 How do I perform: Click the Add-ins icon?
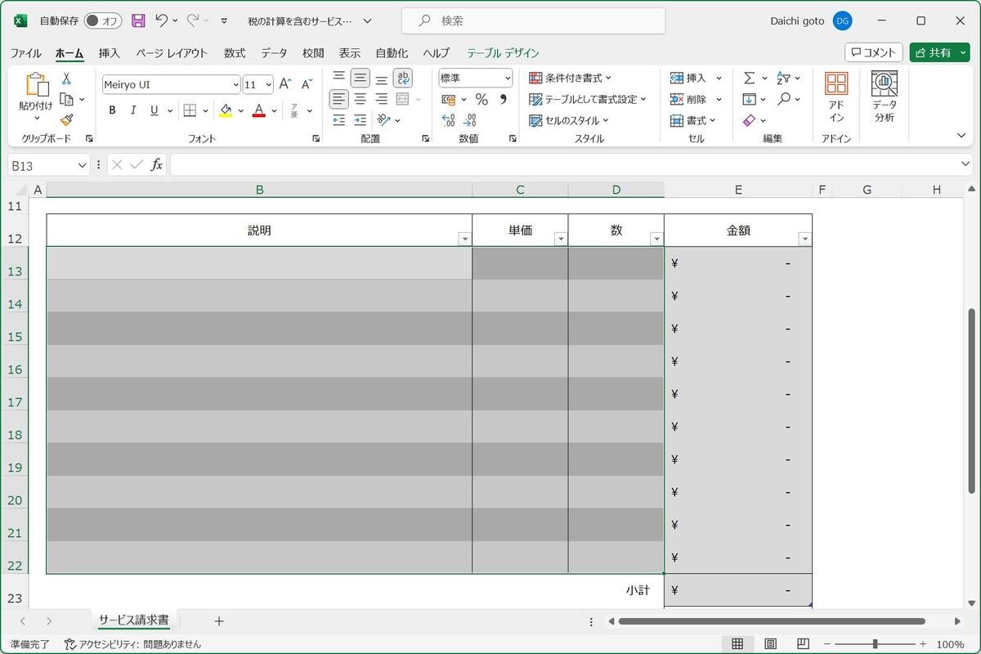[x=836, y=97]
